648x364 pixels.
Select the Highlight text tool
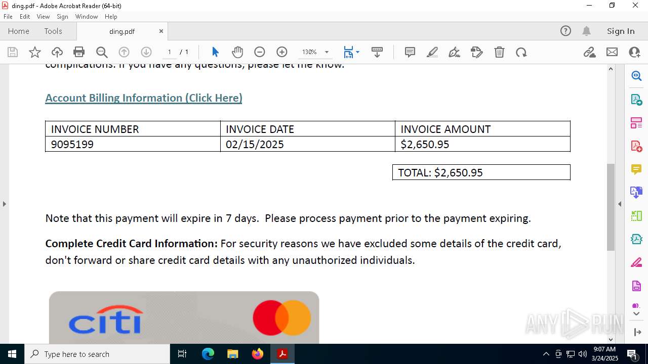(x=432, y=52)
